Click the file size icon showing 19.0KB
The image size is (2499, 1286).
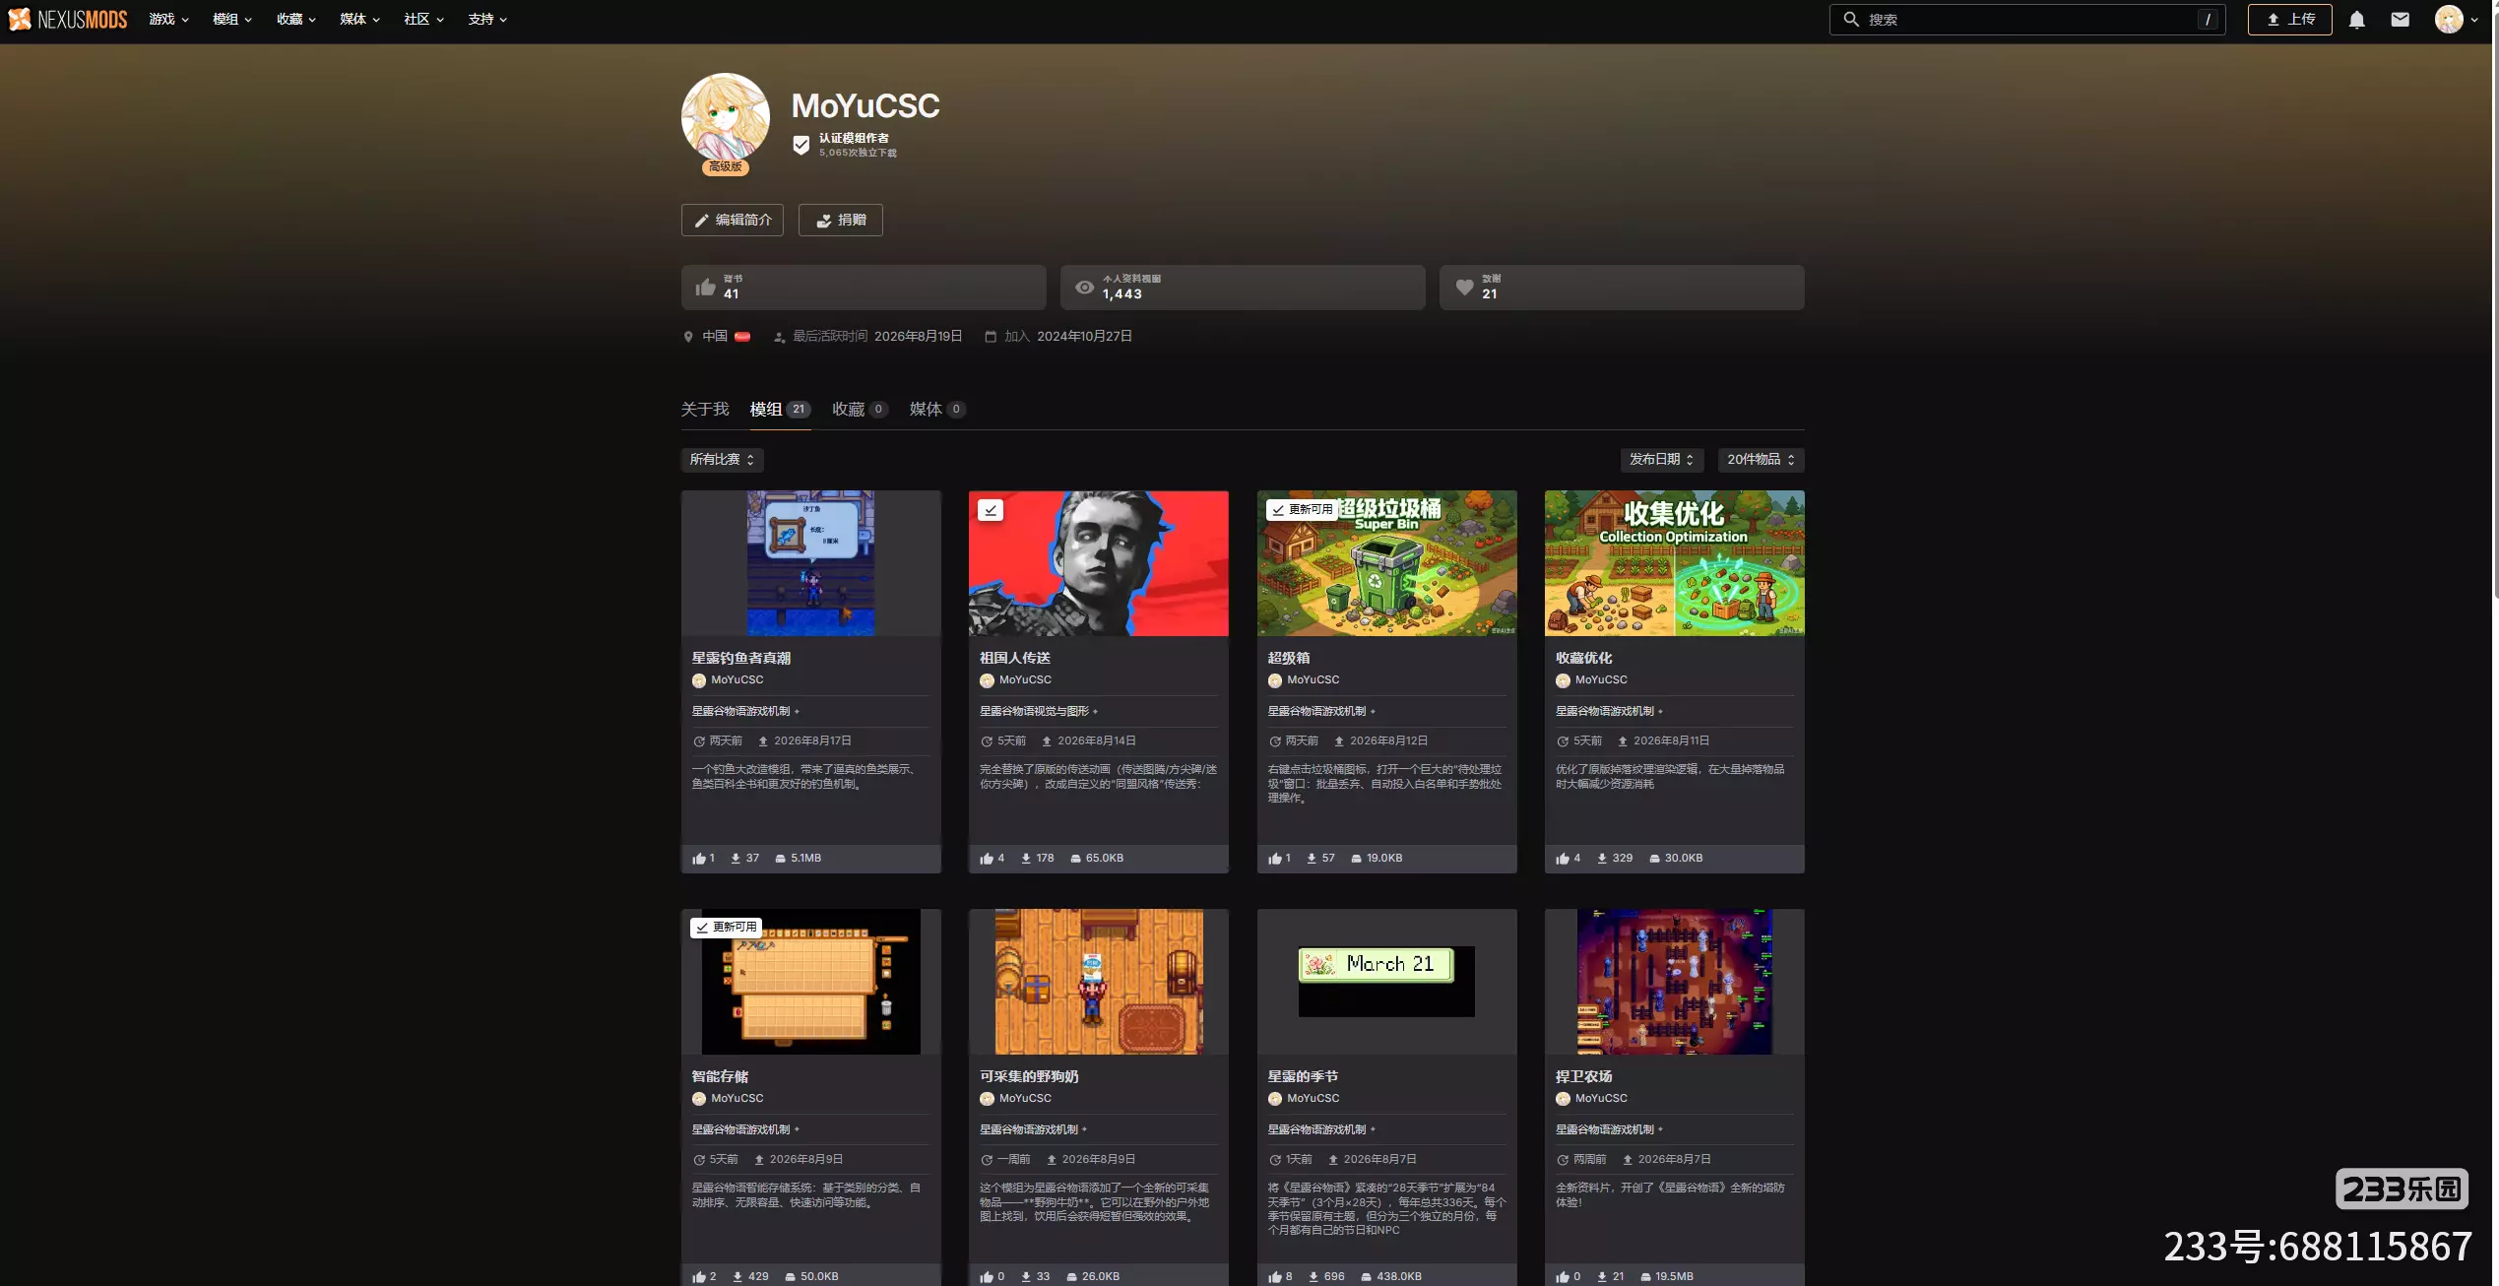click(1356, 859)
